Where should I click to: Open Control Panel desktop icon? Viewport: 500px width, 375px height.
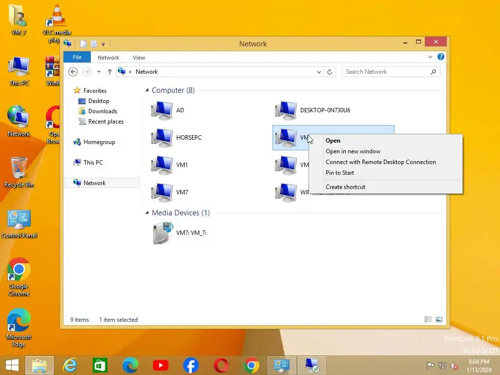(19, 224)
